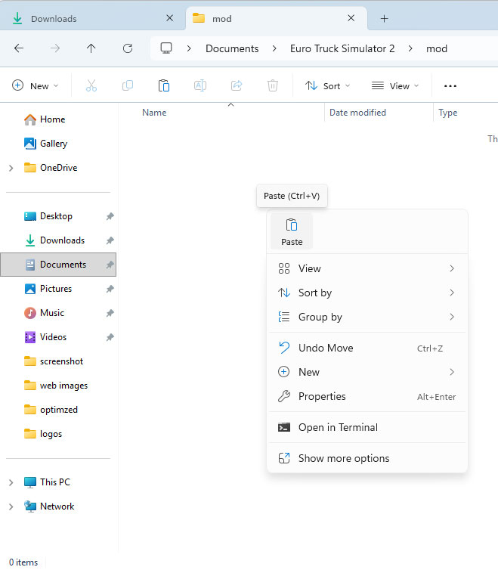Select Documents in the sidebar
This screenshot has width=498, height=570.
(58, 265)
